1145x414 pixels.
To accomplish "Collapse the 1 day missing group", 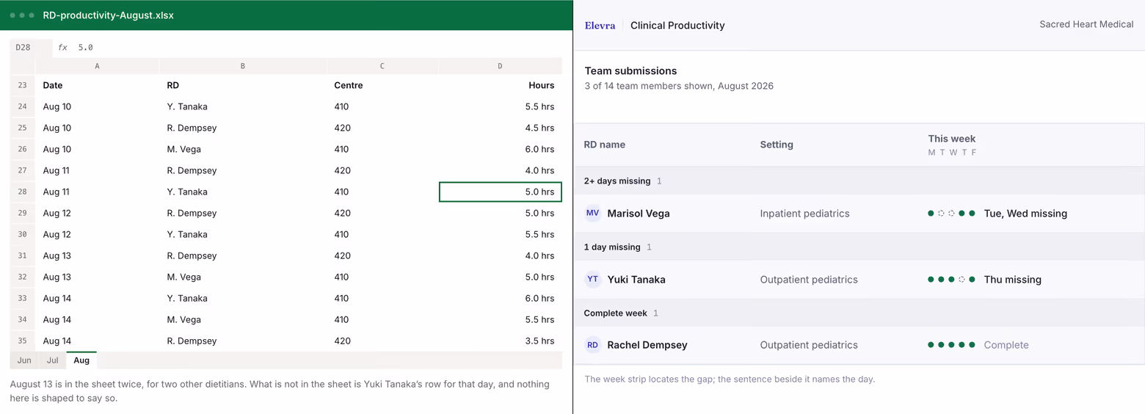I will [859, 247].
